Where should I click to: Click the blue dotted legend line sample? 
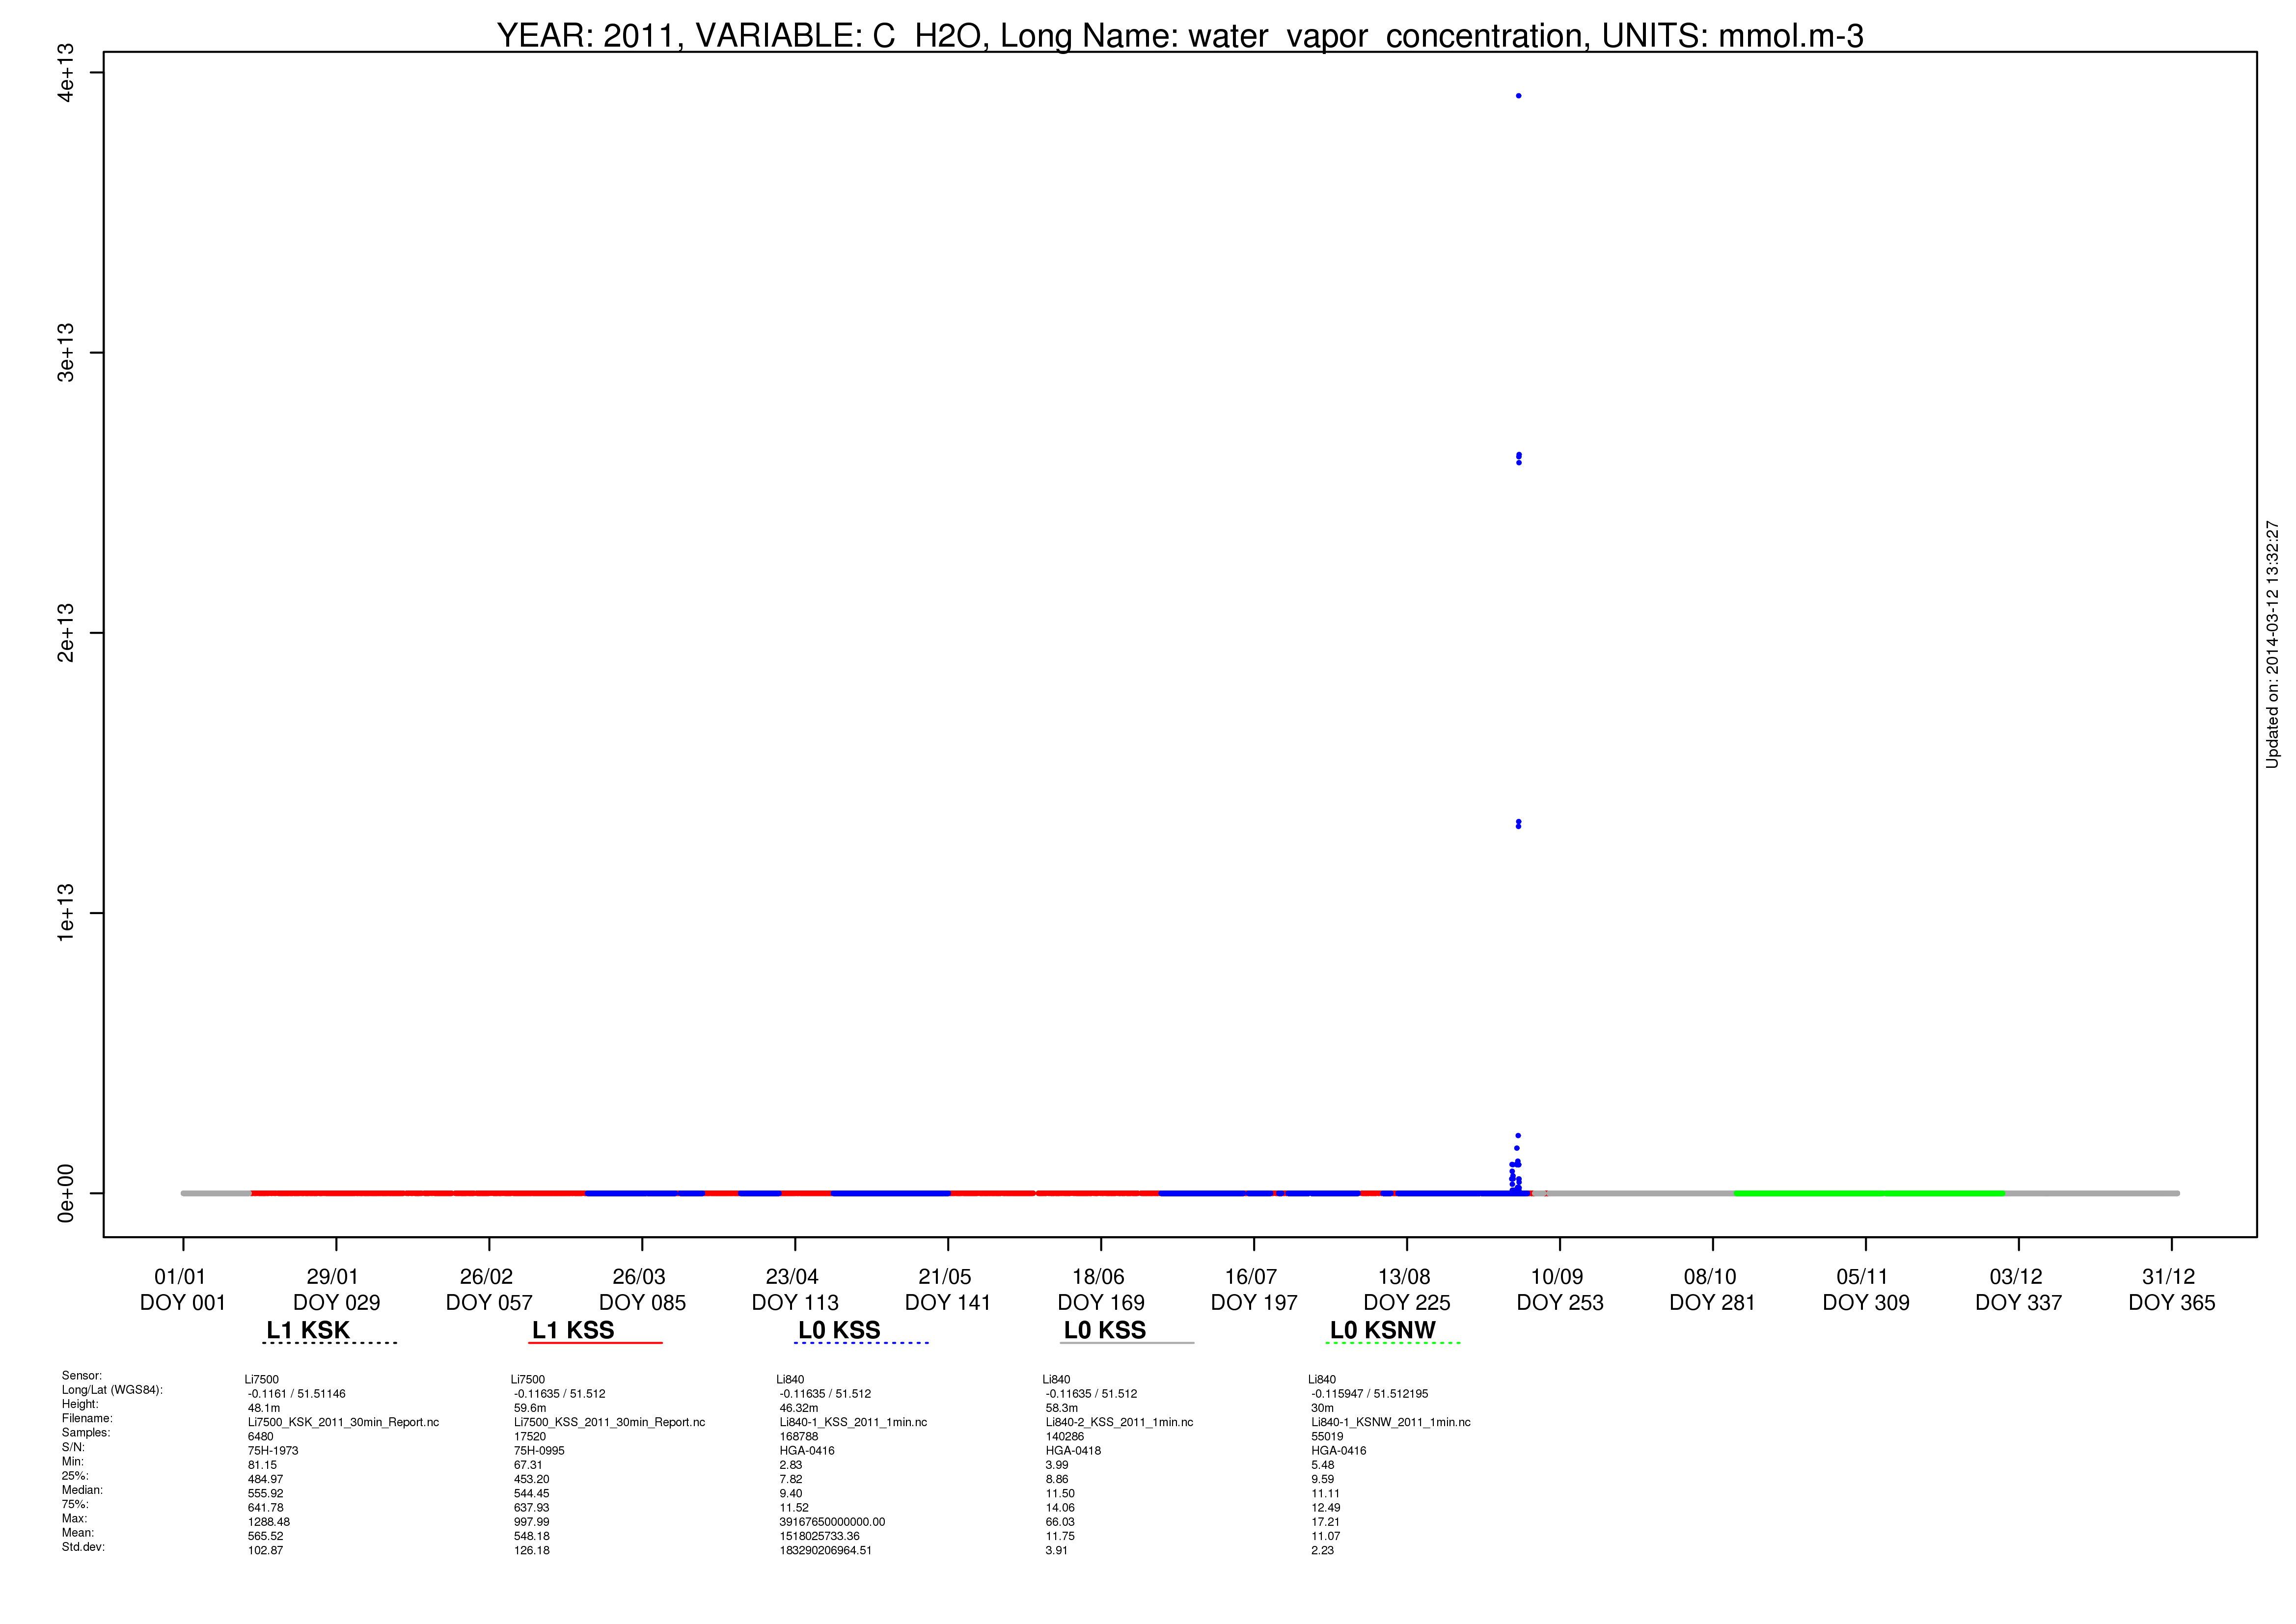click(x=861, y=1343)
